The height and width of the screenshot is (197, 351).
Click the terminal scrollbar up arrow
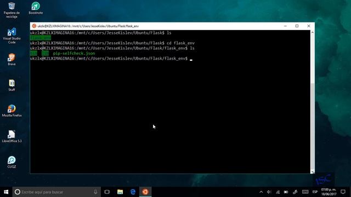pyautogui.click(x=313, y=33)
